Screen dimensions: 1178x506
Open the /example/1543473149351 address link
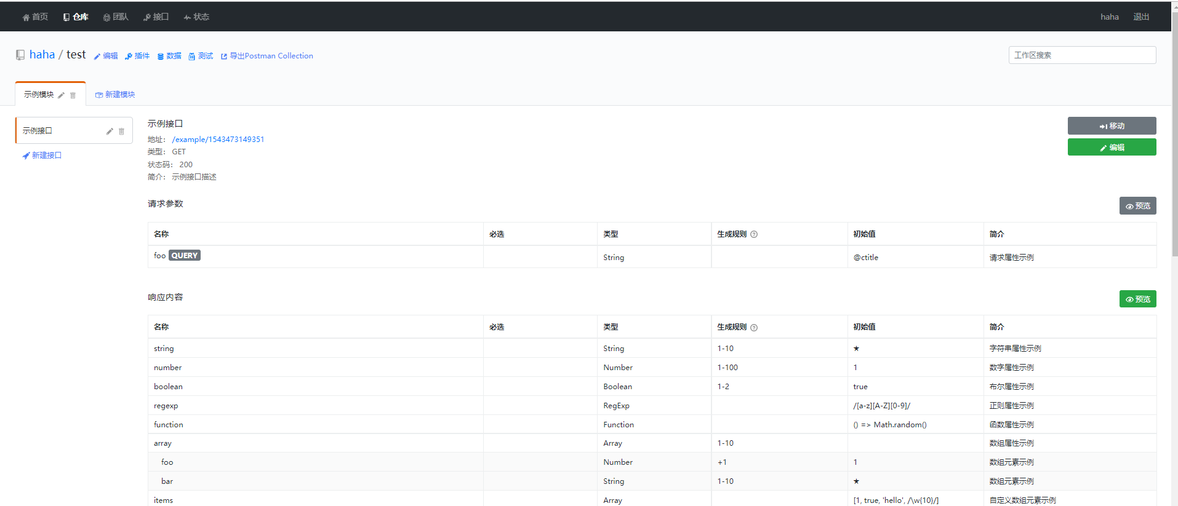point(218,140)
